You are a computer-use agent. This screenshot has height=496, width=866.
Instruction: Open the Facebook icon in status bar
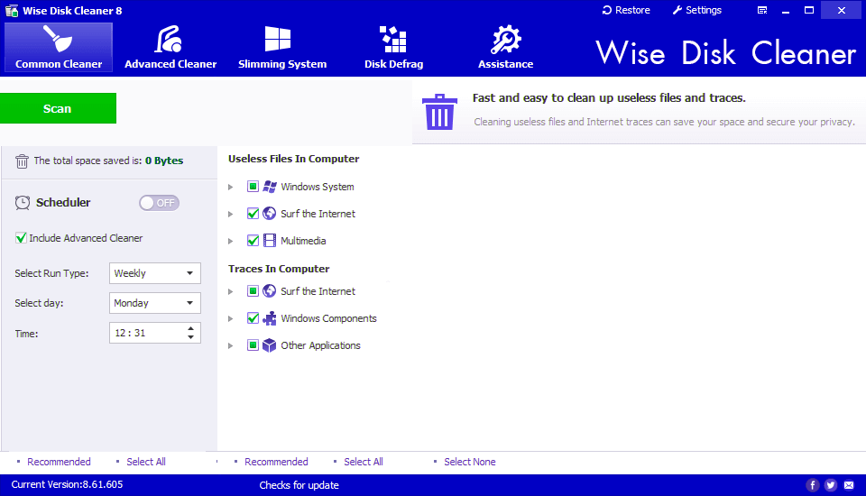tap(813, 485)
